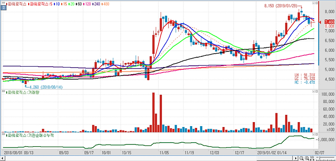This screenshot has width=336, height=161.
Task: Click the 5,500 price axis label
Action: [x=329, y=60]
